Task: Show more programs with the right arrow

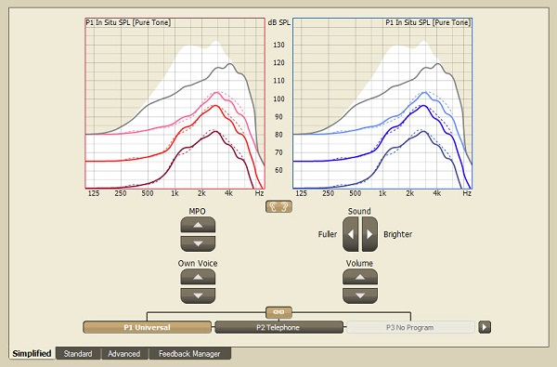Action: tap(485, 327)
